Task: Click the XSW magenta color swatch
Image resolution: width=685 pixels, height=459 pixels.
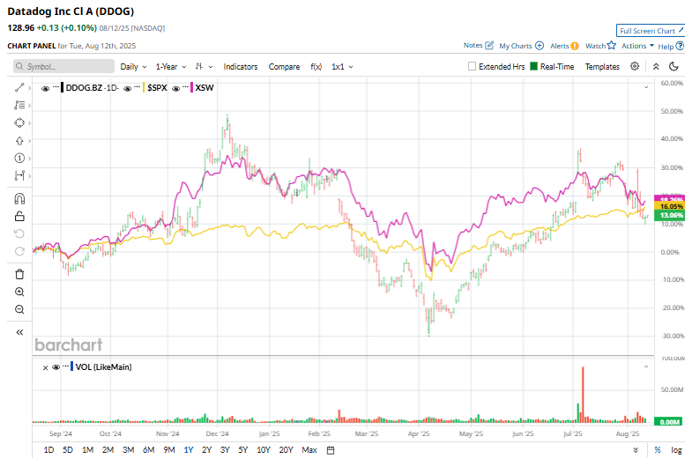Action: coord(192,88)
